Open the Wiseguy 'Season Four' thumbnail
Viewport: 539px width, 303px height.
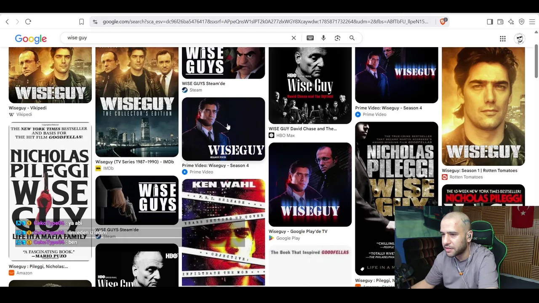[223, 129]
